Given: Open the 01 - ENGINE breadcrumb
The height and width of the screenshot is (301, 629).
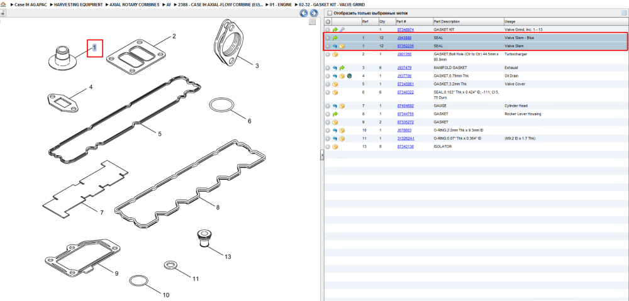Looking at the screenshot, I should pyautogui.click(x=281, y=5).
